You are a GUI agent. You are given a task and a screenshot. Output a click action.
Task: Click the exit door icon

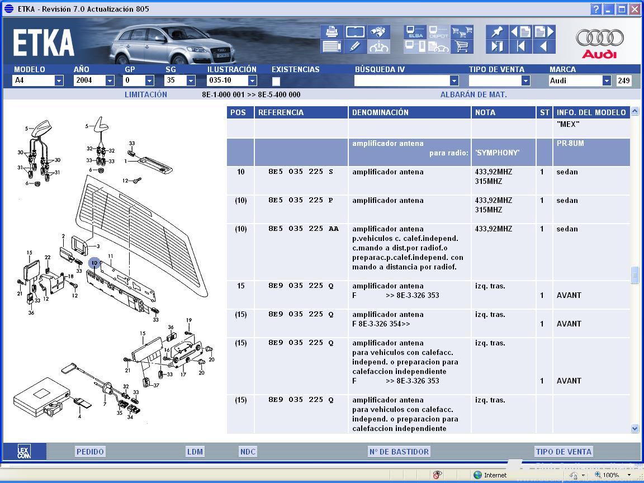pos(497,46)
